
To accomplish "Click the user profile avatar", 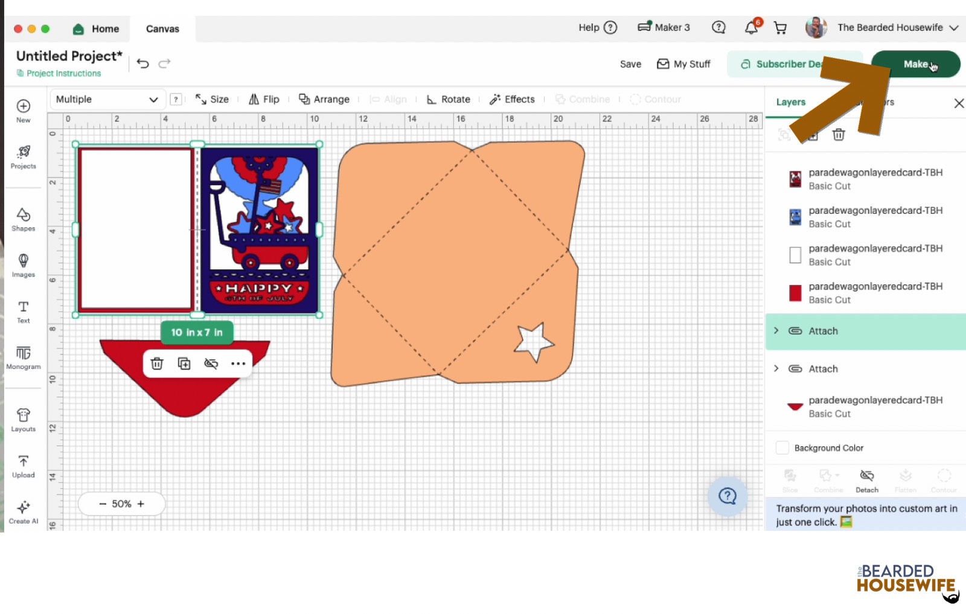I will [816, 28].
